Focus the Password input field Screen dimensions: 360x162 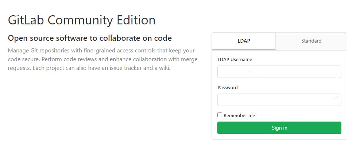click(279, 100)
